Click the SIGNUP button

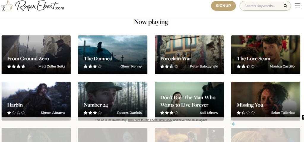[223, 6]
